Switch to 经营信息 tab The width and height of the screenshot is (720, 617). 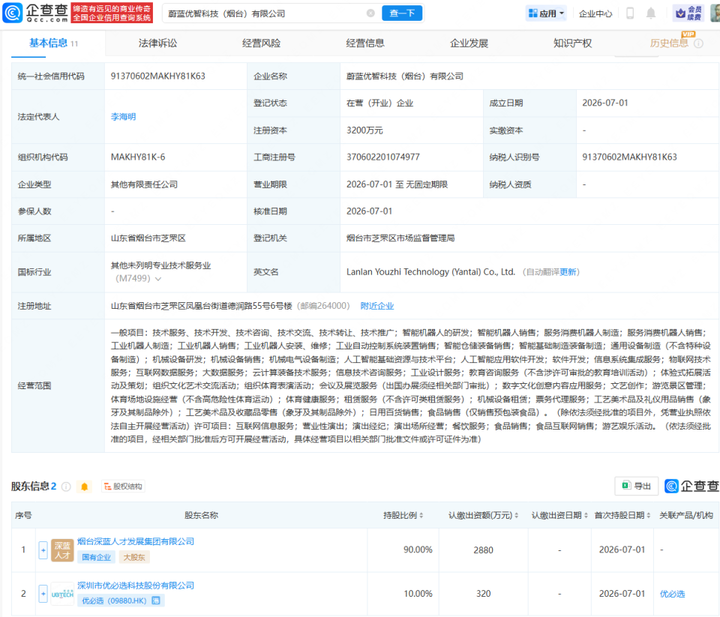(365, 43)
